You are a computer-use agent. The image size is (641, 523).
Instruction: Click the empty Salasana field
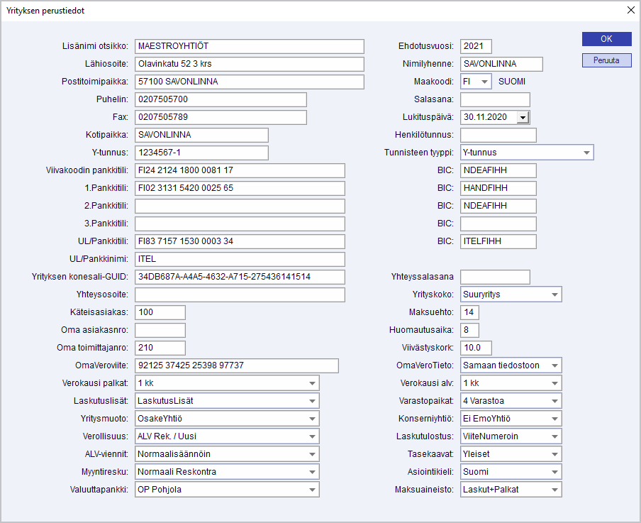point(495,99)
